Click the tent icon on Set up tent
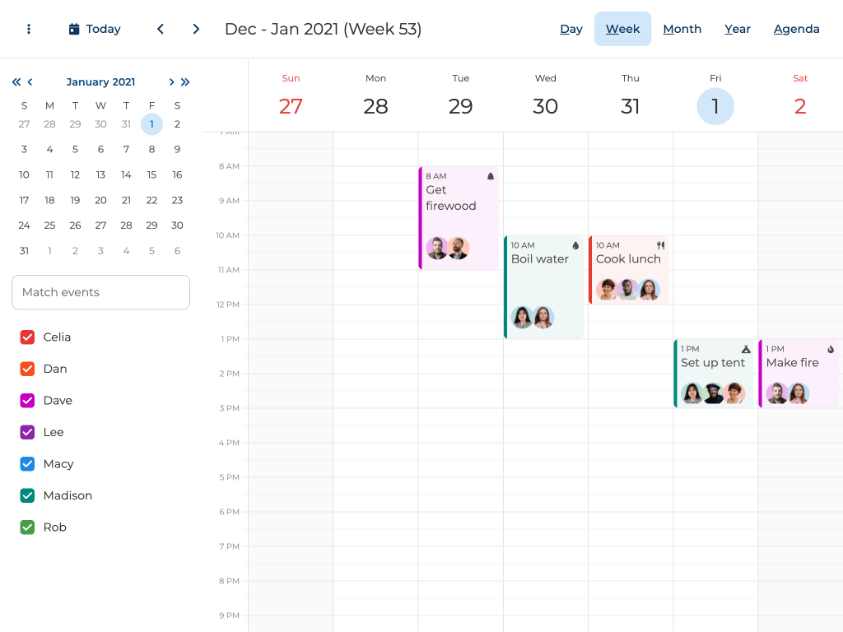This screenshot has height=632, width=843. (x=746, y=349)
